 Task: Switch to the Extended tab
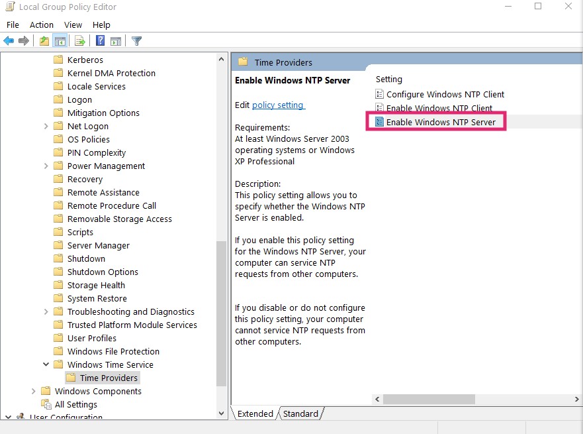[255, 413]
